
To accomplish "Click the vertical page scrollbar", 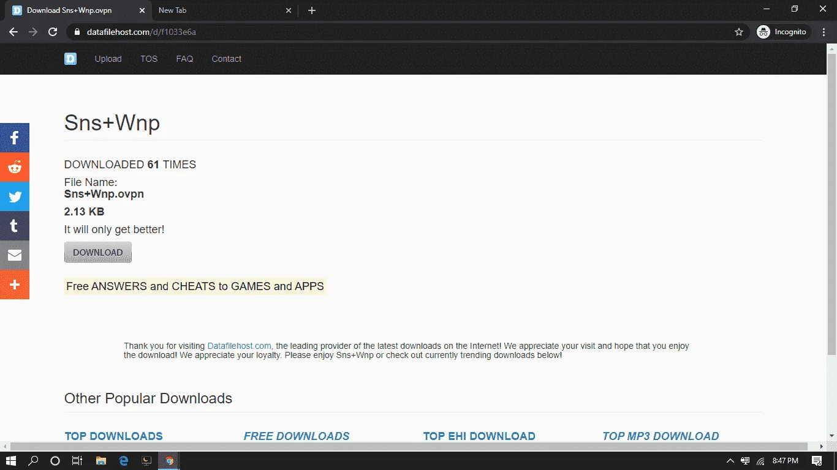I will [x=831, y=204].
